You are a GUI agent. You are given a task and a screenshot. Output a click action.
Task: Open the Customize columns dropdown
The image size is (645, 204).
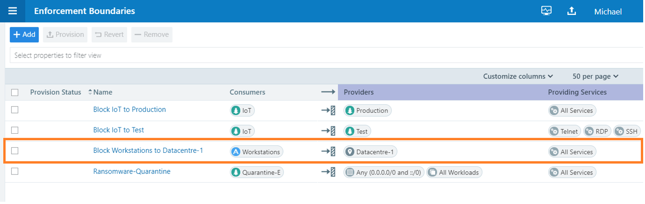coord(518,77)
